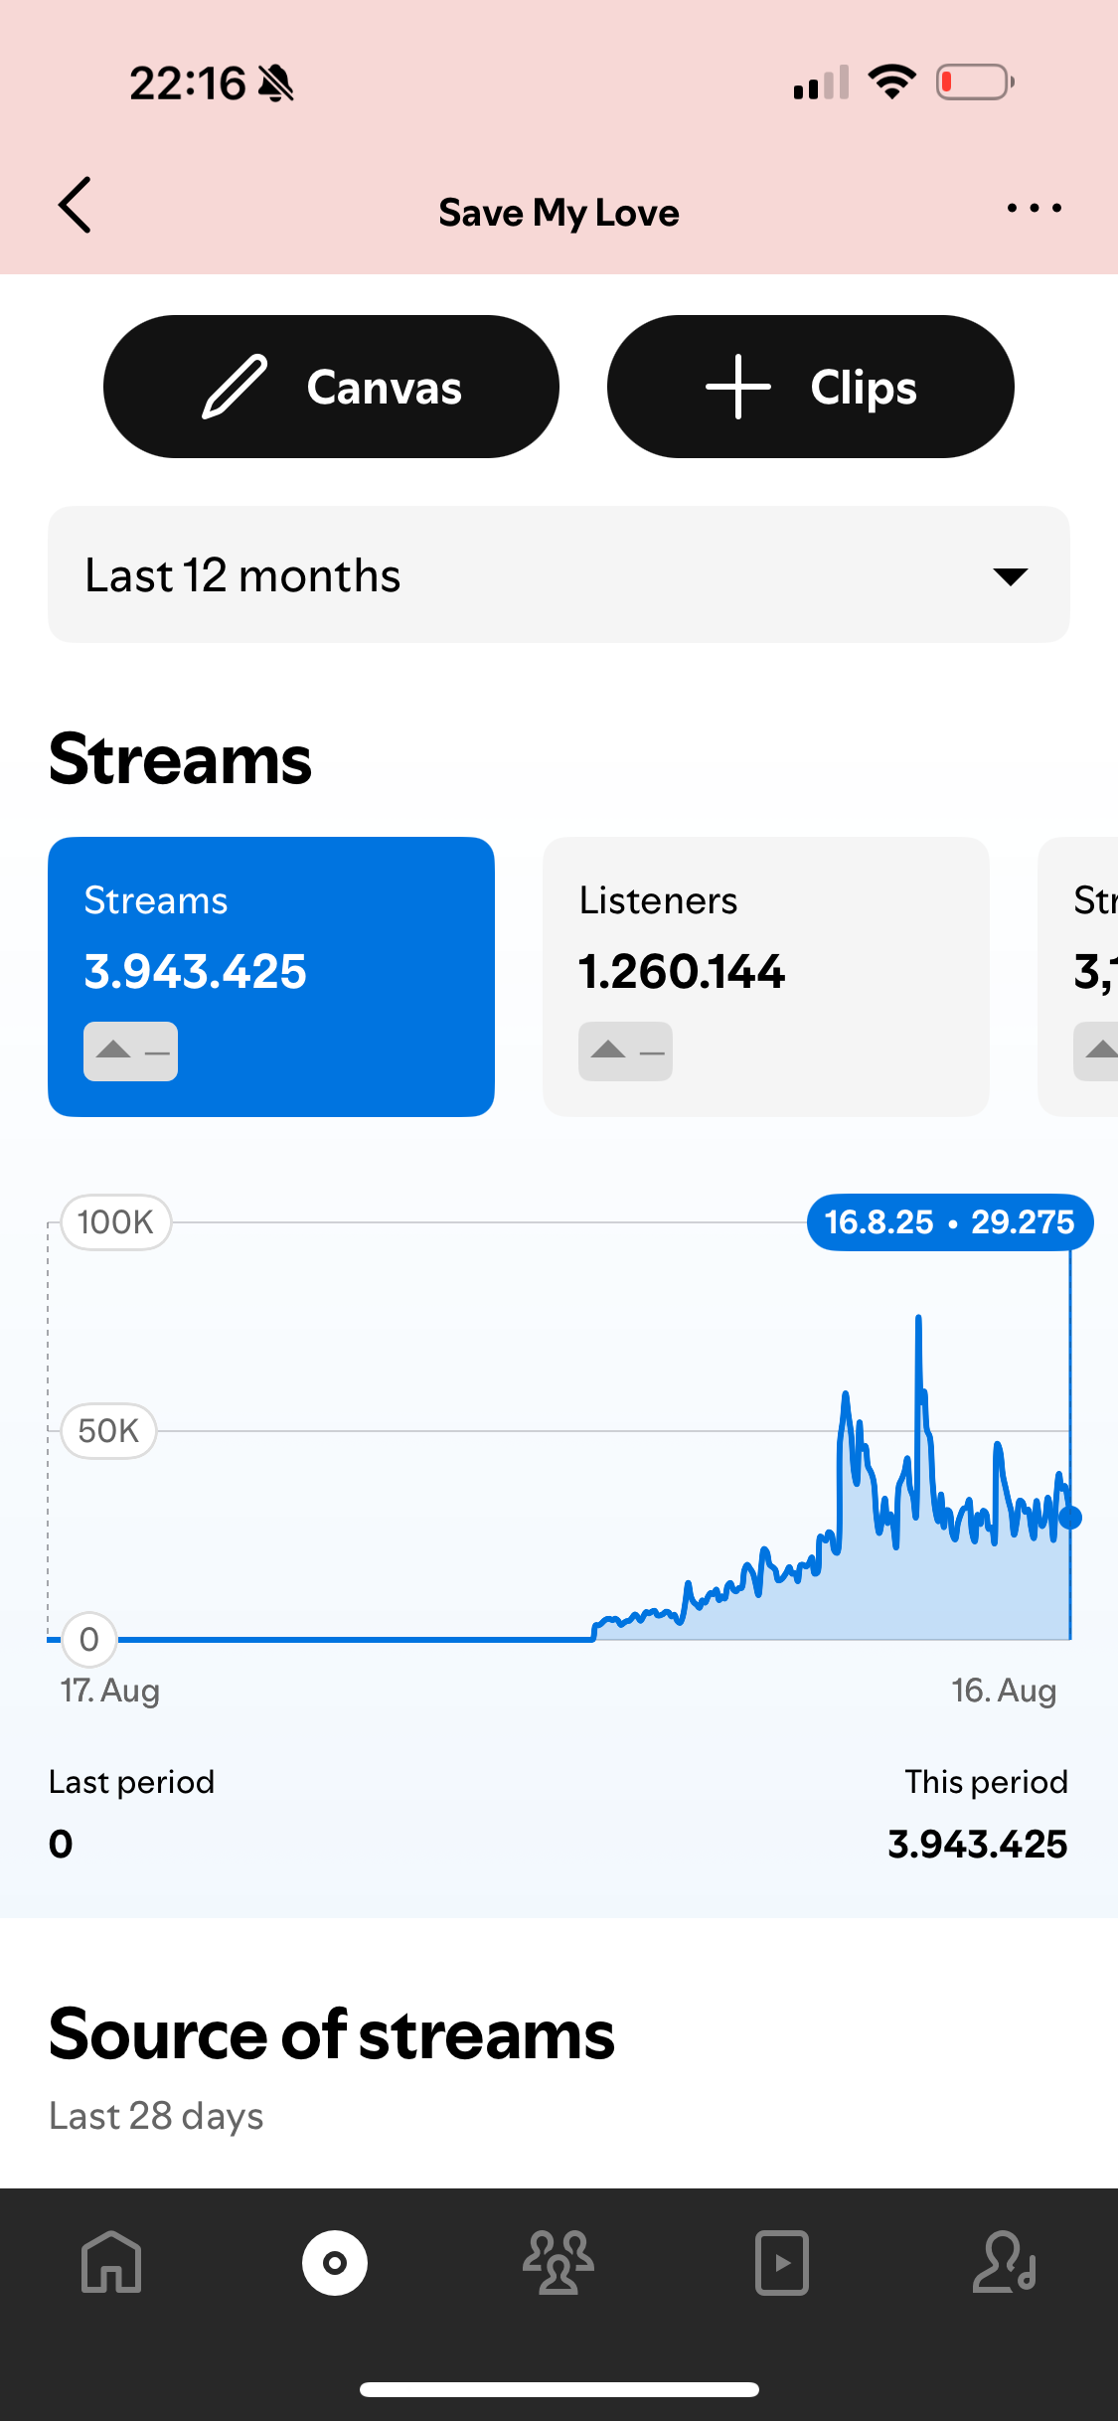Select the Listeners stat card
This screenshot has width=1118, height=2421.
pos(766,977)
